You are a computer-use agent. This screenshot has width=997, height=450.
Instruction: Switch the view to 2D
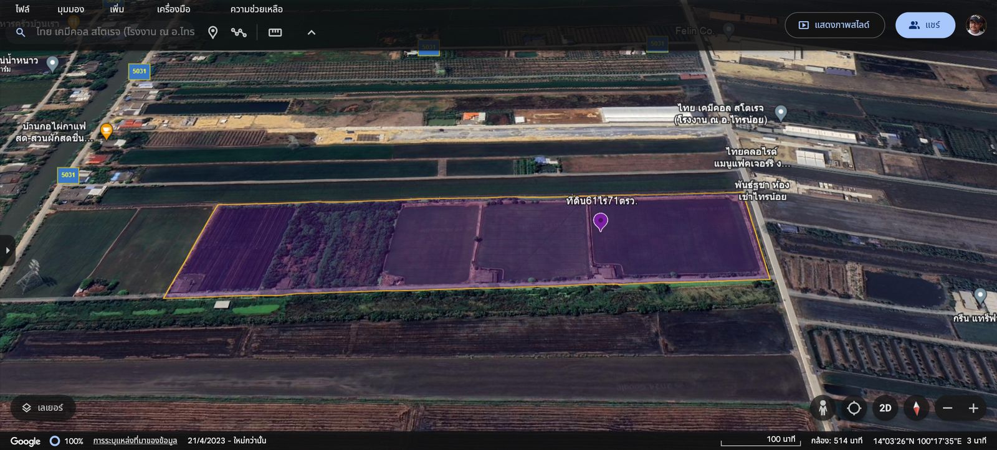[885, 408]
